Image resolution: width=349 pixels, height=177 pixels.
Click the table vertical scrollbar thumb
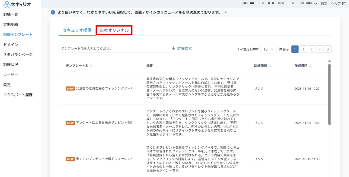(329, 94)
